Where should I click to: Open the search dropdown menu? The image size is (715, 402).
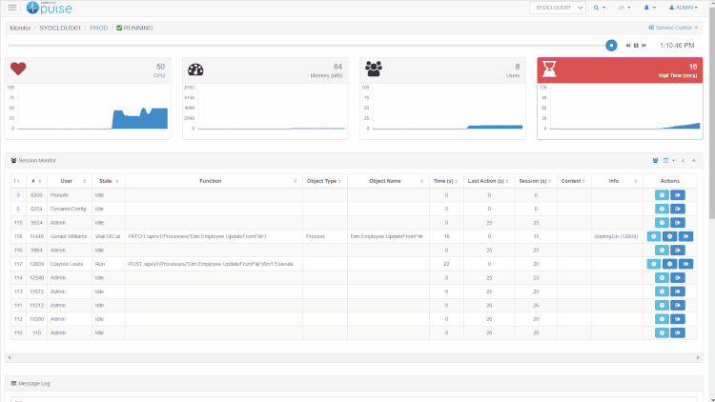600,8
